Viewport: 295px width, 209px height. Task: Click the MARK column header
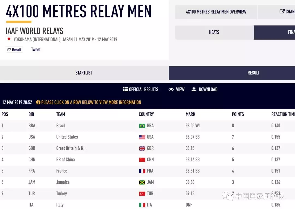190,114
